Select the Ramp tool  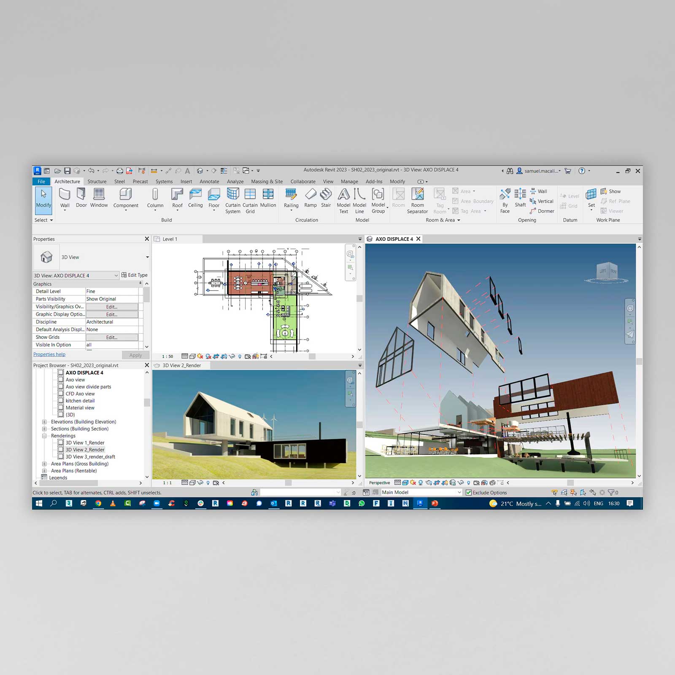click(x=310, y=198)
